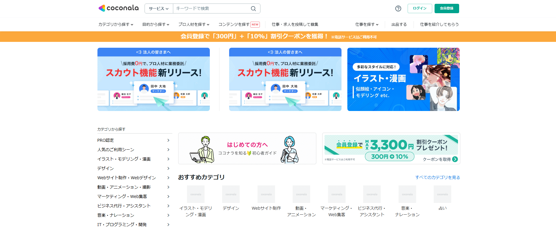The width and height of the screenshot is (556, 229).
Task: Click the green arrow next to クーポンを取得
Action: point(455,159)
